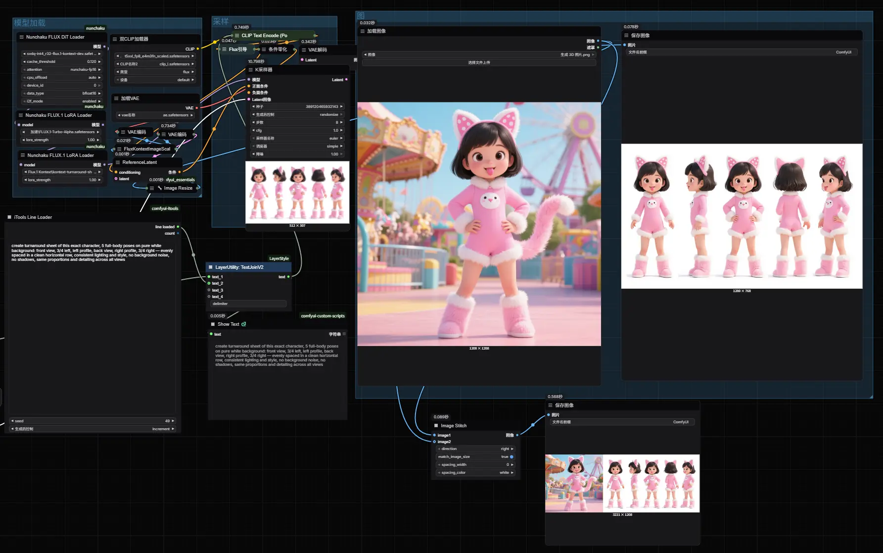
Task: Click the delimiter field in TextJoinV2
Action: click(x=248, y=304)
